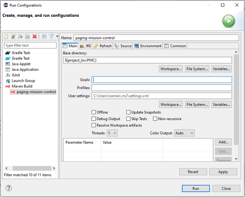Click the up arrow of vertical scrollbar
This screenshot has height=198, width=245.
(236, 52)
